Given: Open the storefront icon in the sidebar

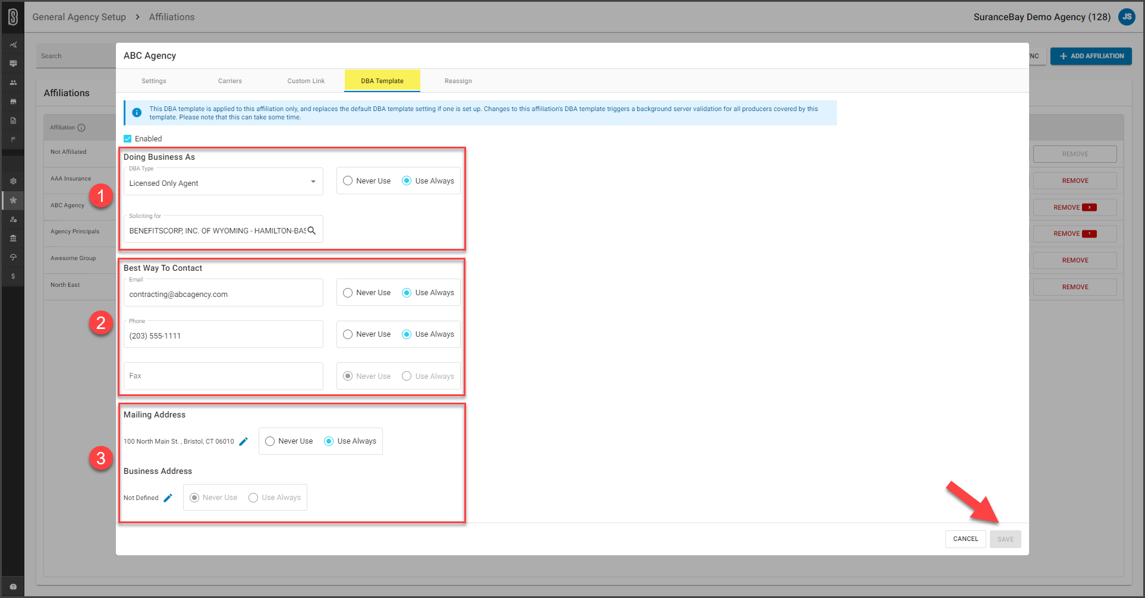Looking at the screenshot, I should [x=13, y=102].
